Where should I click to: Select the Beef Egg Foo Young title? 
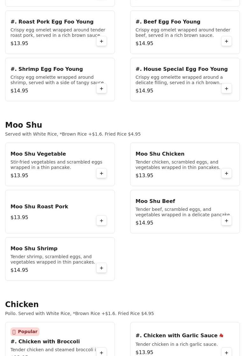coord(168,22)
